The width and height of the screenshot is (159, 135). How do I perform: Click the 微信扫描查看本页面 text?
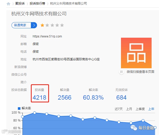click(x=140, y=72)
